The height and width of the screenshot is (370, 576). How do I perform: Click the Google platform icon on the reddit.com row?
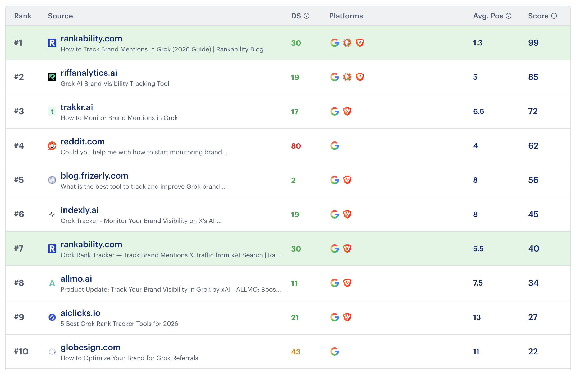point(335,145)
